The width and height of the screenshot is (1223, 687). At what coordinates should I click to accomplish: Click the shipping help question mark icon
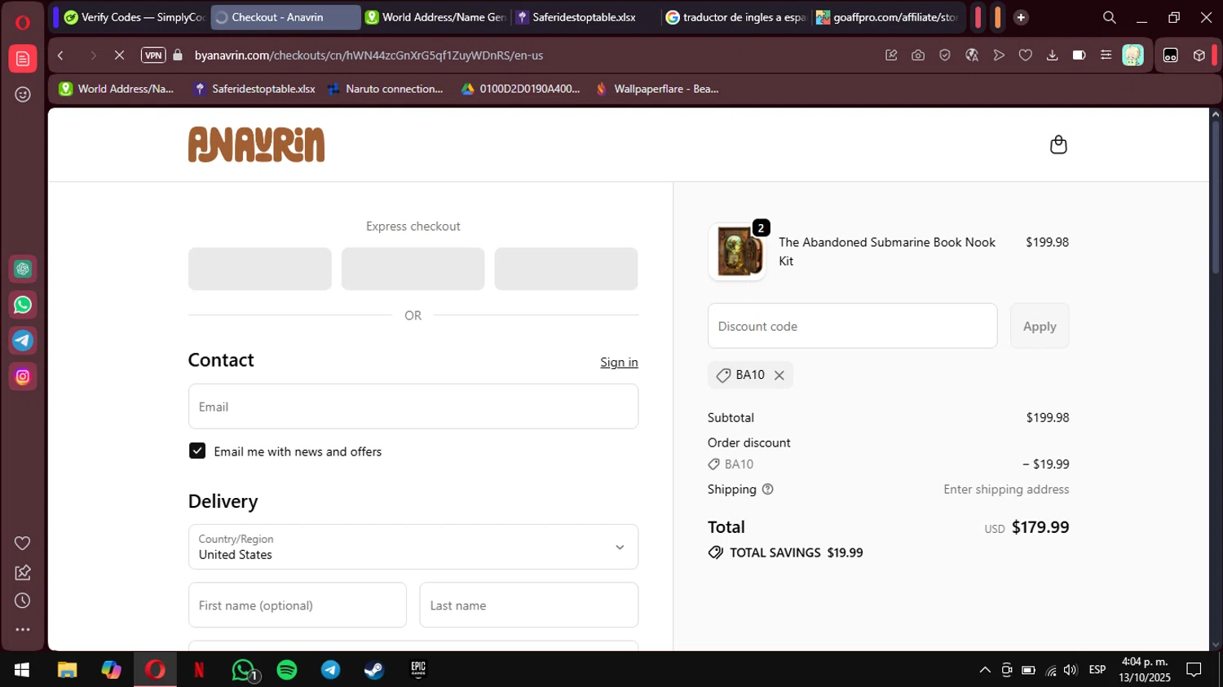coord(767,489)
